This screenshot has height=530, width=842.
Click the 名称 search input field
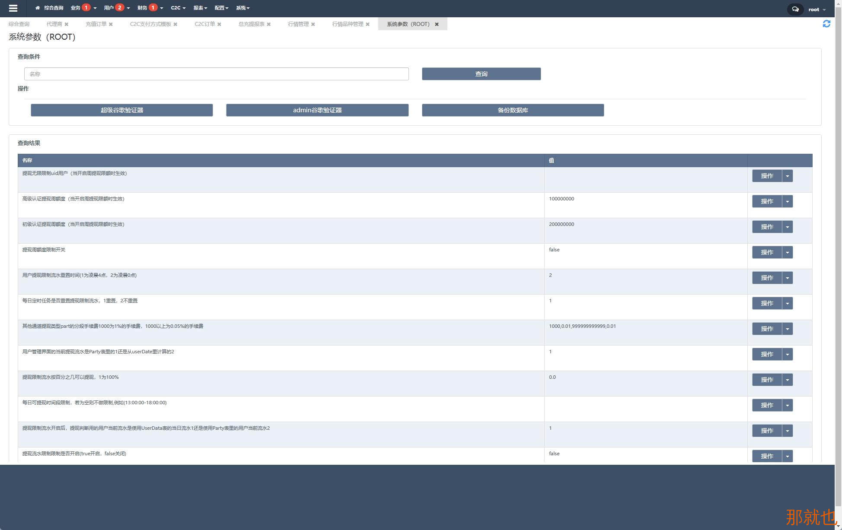click(x=216, y=74)
